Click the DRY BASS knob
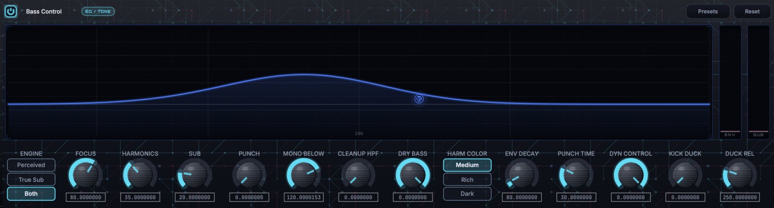Screen dimensions: 774x208 pos(413,174)
